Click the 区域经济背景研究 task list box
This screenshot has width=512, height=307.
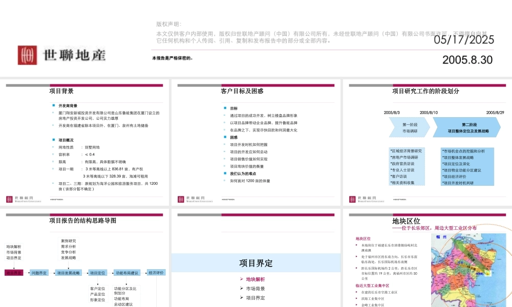tap(407, 167)
